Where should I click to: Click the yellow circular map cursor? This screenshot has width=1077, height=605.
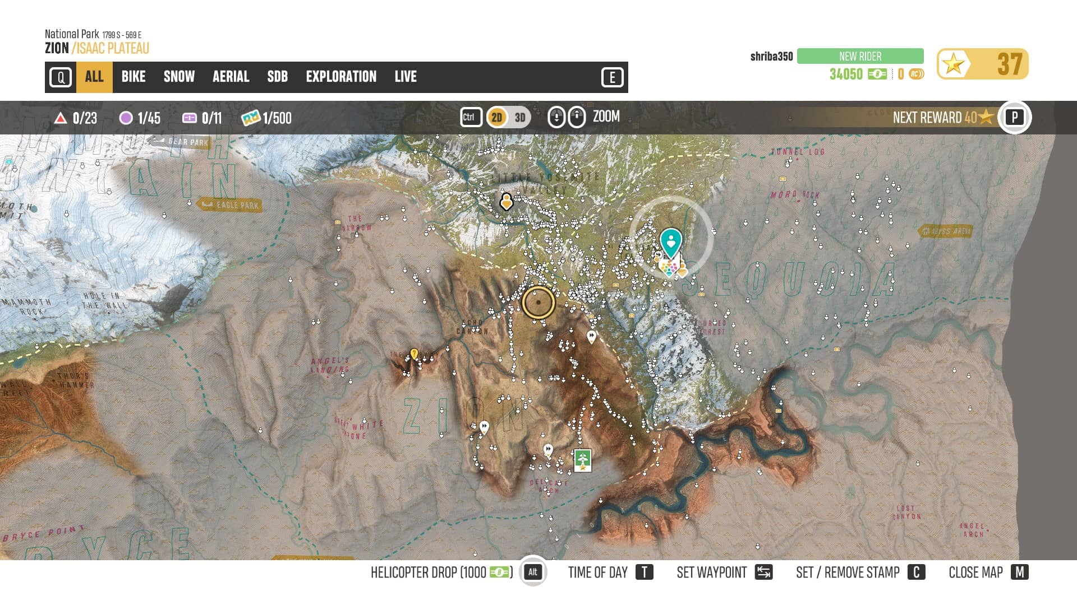coord(538,302)
